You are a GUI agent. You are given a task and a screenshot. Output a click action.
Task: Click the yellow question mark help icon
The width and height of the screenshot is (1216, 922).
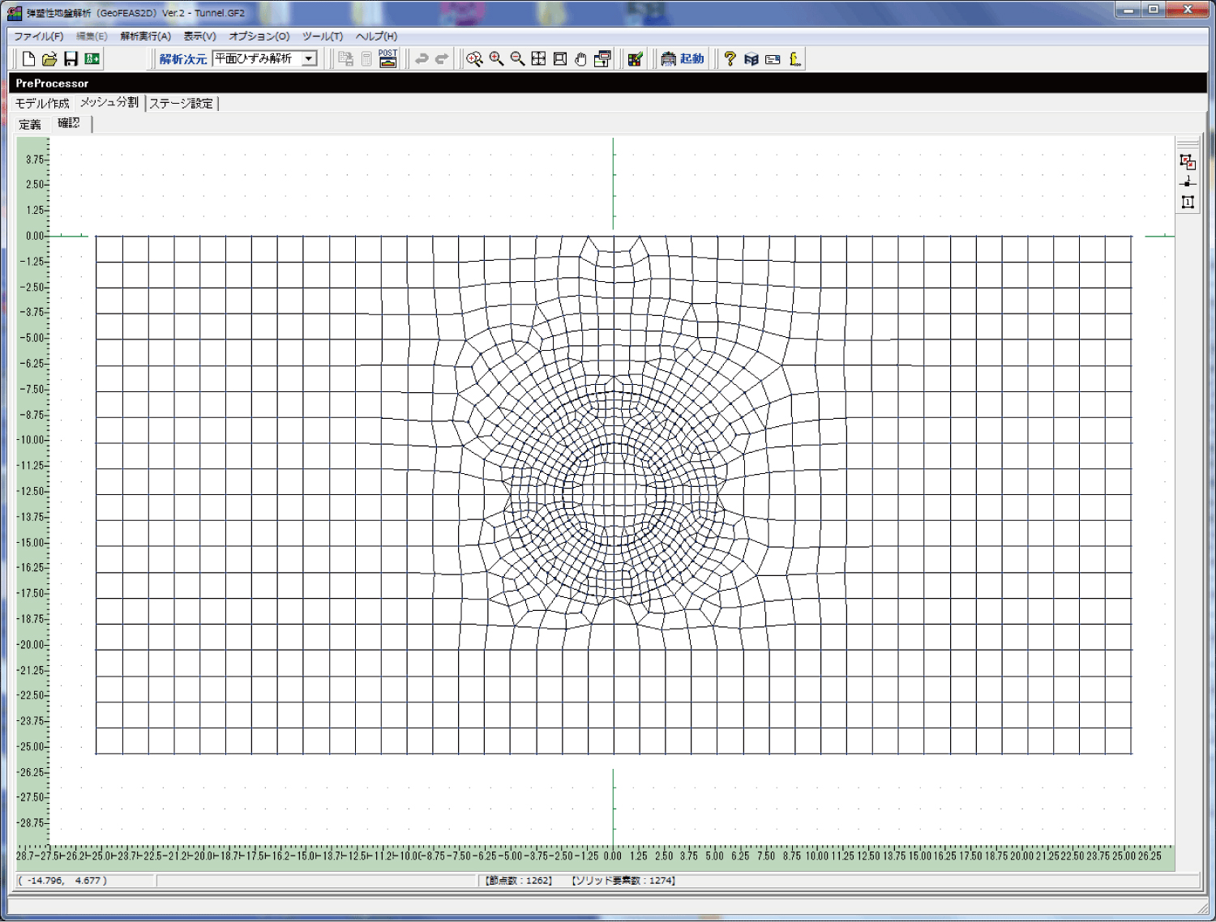coord(730,59)
